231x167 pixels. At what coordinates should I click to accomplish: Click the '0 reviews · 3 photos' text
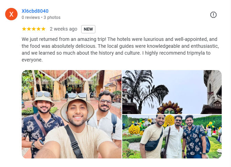click(x=41, y=18)
